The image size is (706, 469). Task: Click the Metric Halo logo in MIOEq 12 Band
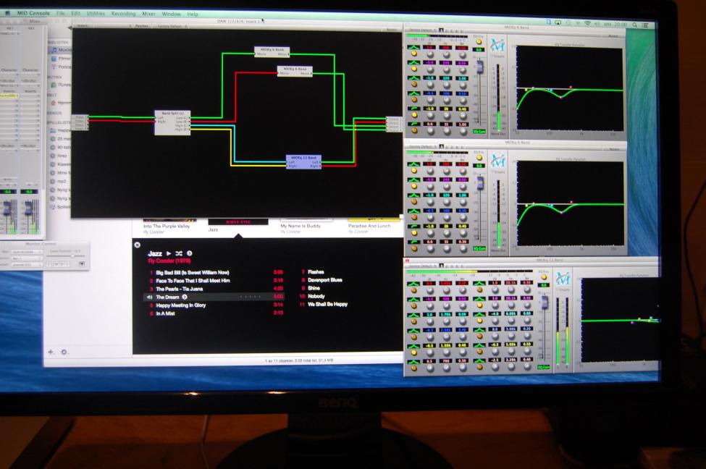tap(563, 279)
